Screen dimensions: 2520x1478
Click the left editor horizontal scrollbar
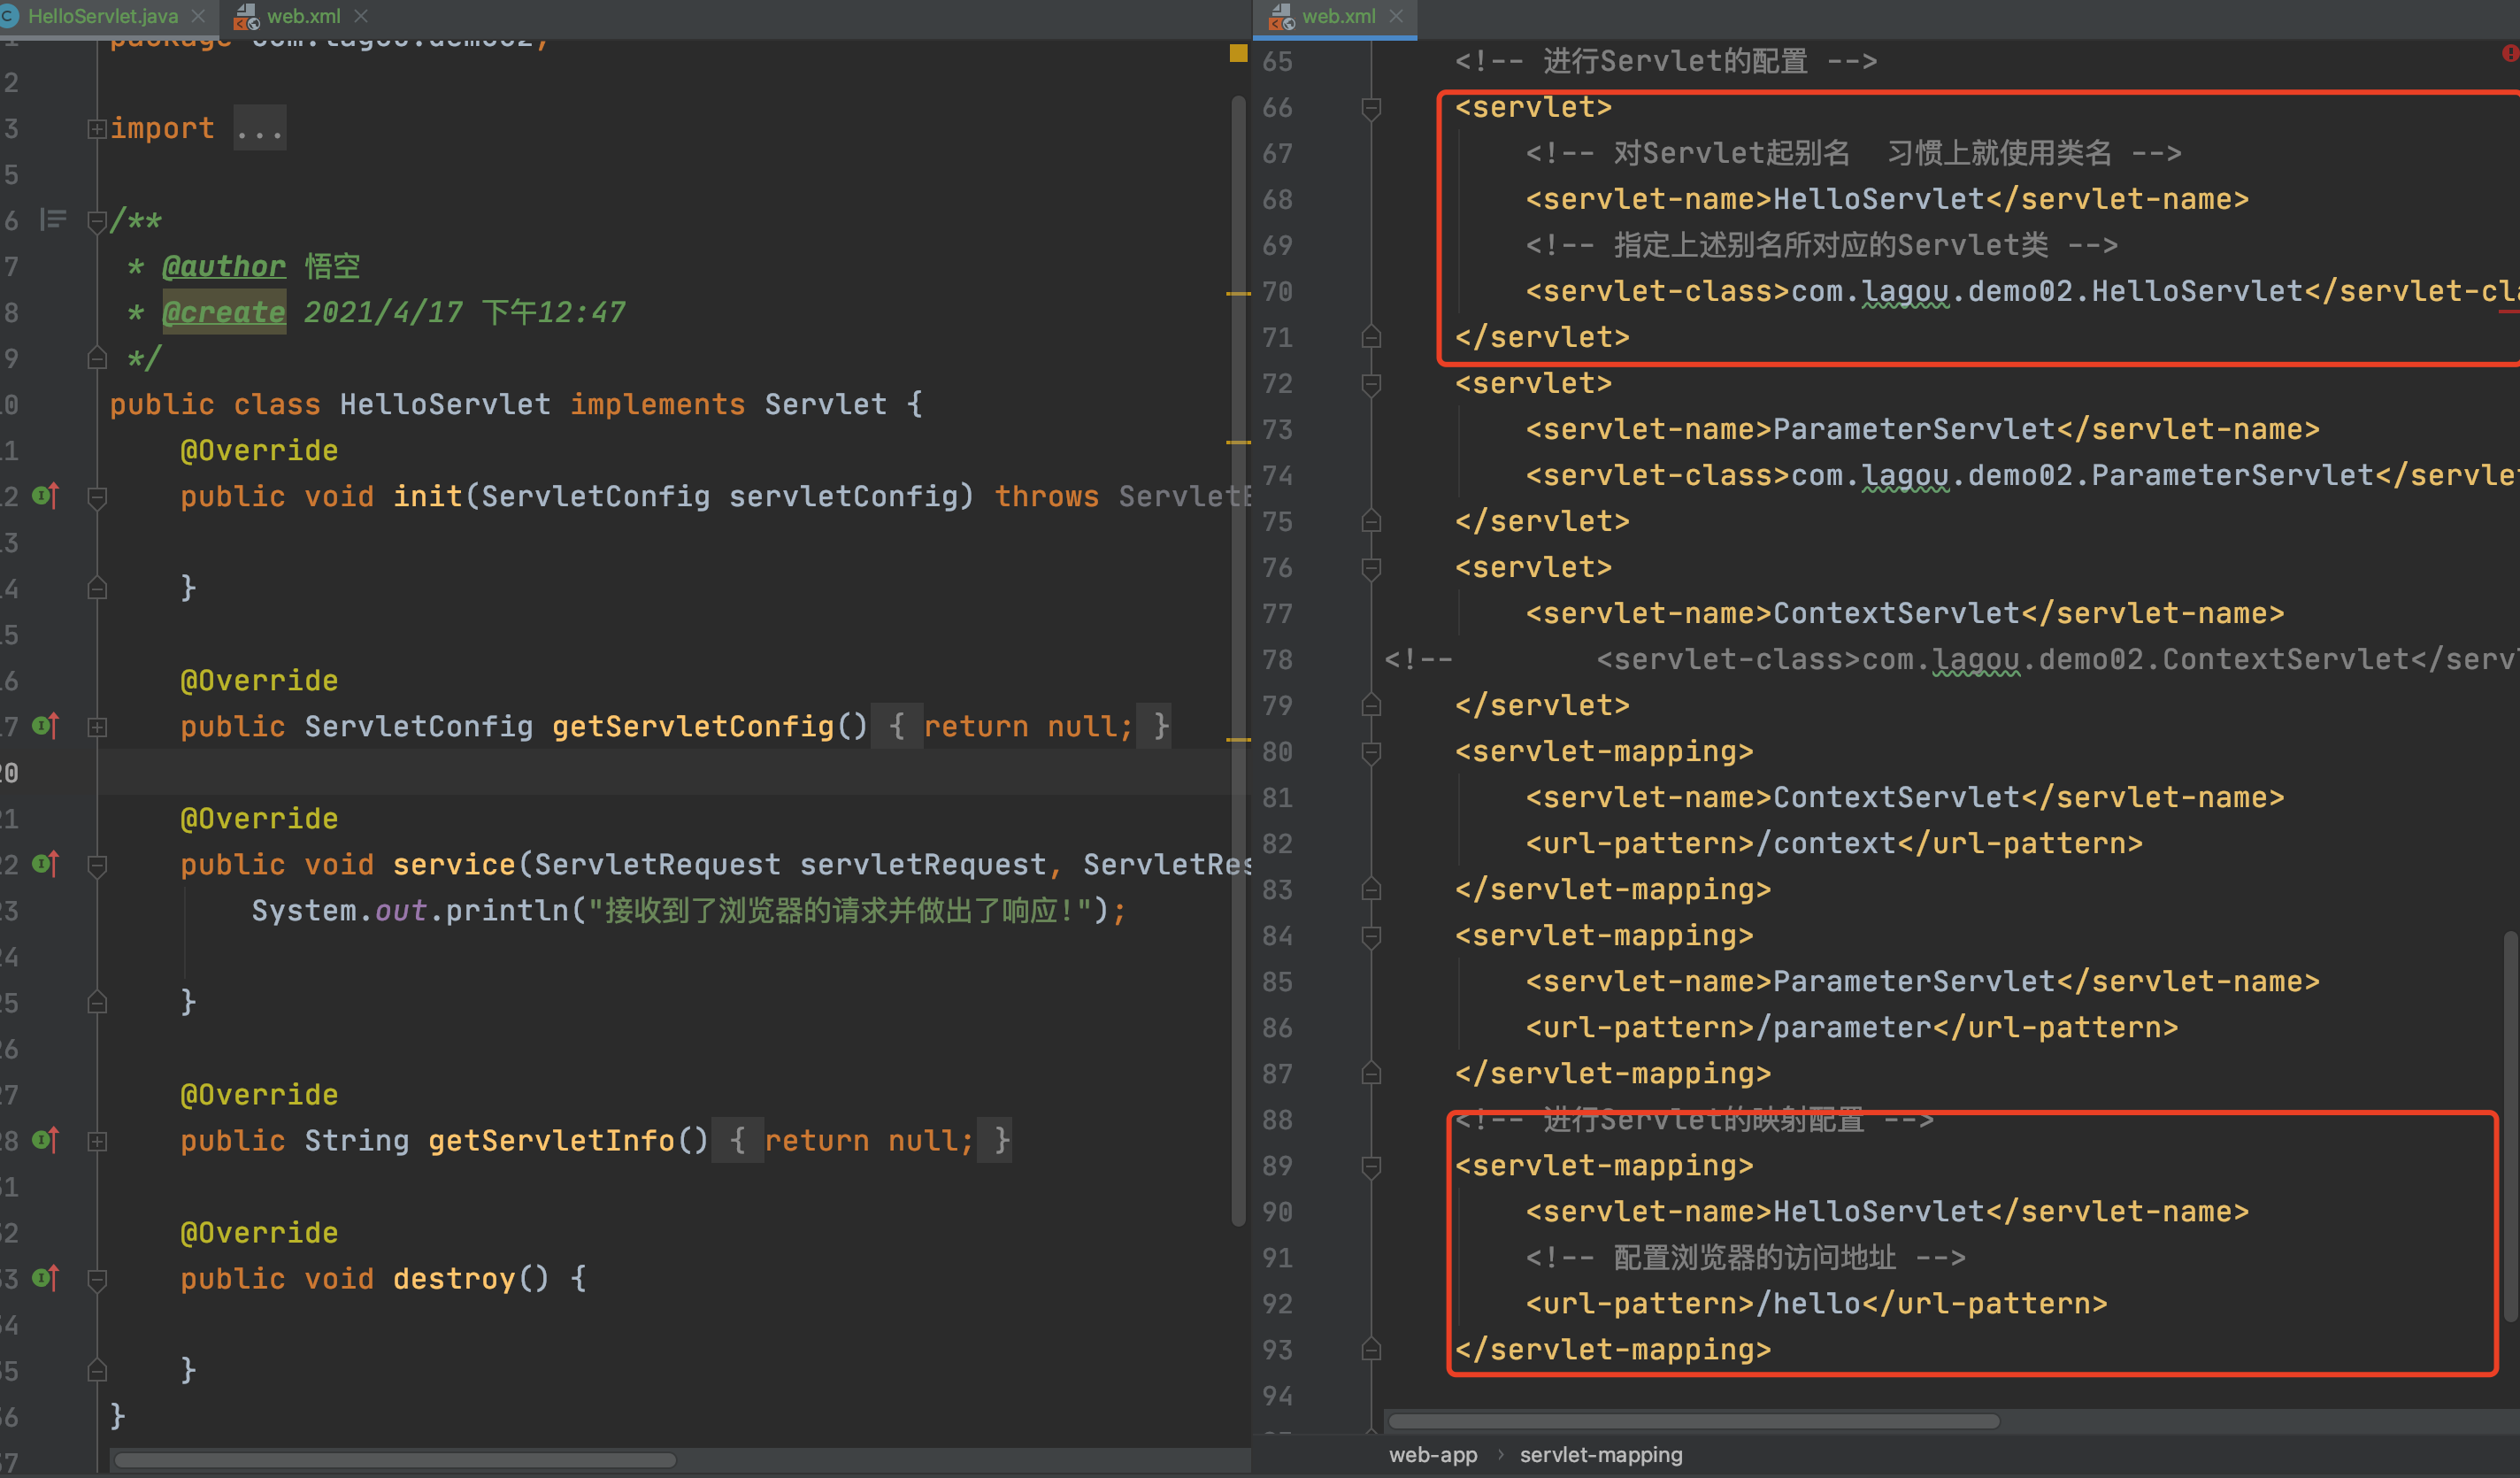395,1460
